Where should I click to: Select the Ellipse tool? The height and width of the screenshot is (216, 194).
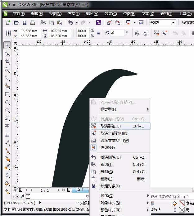click(7, 102)
